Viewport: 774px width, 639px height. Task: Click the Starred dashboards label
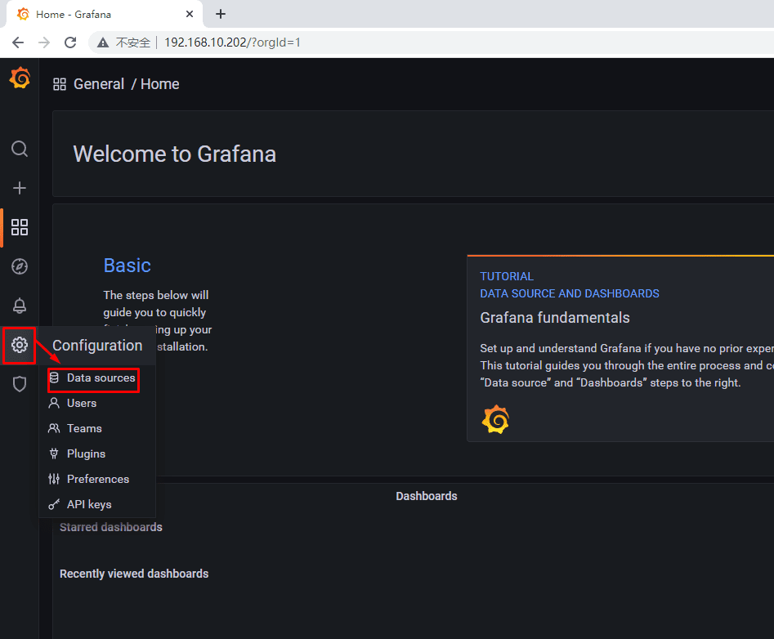111,528
